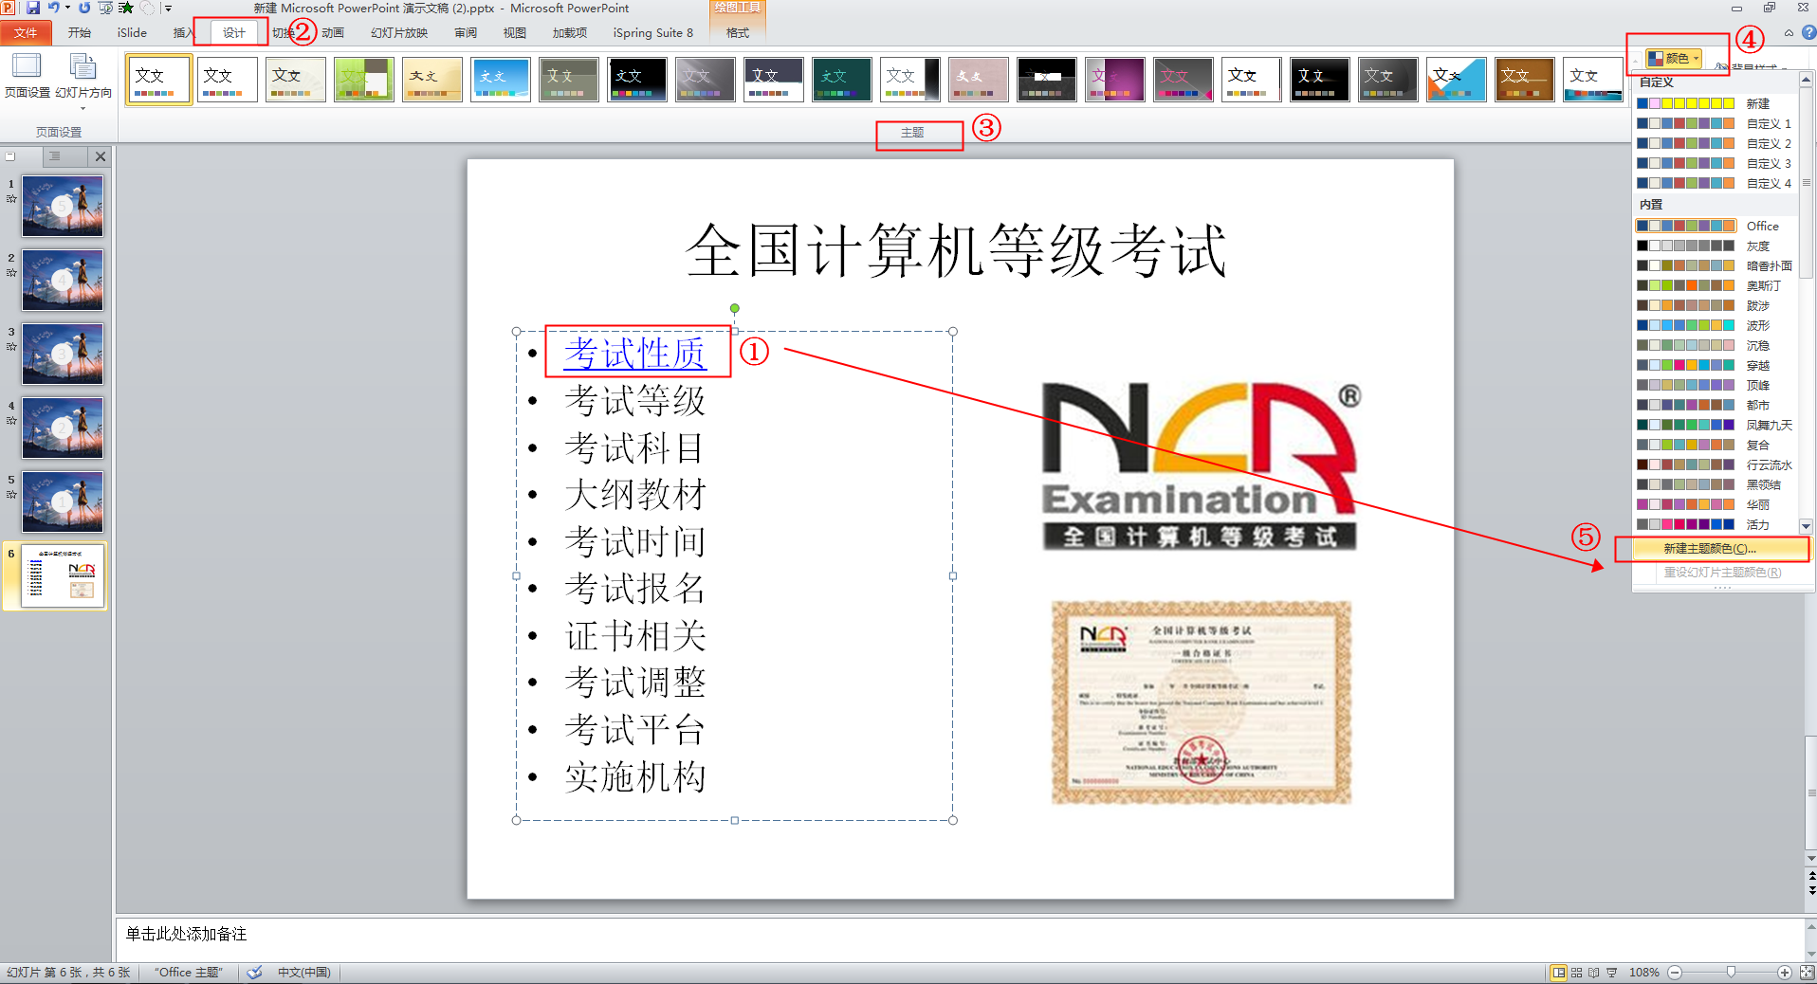This screenshot has height=984, width=1817.
Task: Choose the 暗香扑面 color scheme
Action: tap(1715, 265)
